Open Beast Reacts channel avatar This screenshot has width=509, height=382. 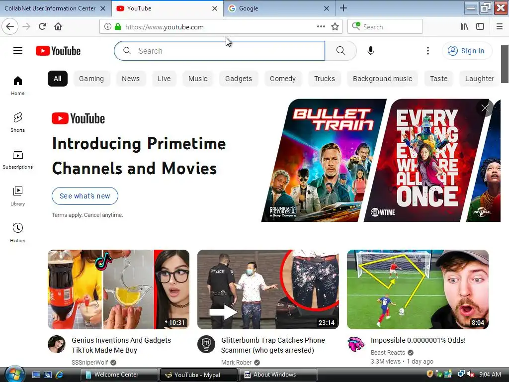(x=356, y=344)
